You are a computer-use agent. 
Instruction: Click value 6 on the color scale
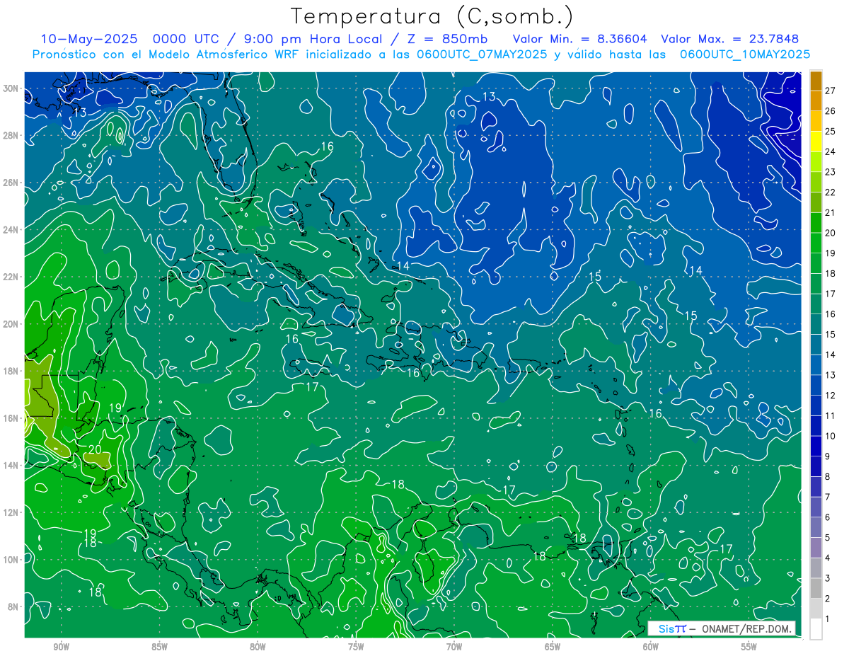[x=828, y=517]
